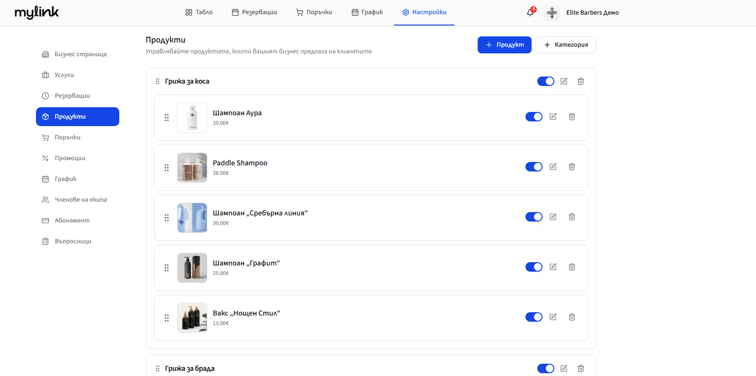This screenshot has width=756, height=376.
Task: Toggle off the Грижа за коса category
Action: click(x=545, y=81)
